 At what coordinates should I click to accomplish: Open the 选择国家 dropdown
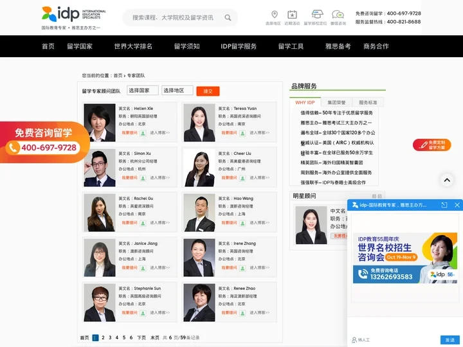click(143, 91)
